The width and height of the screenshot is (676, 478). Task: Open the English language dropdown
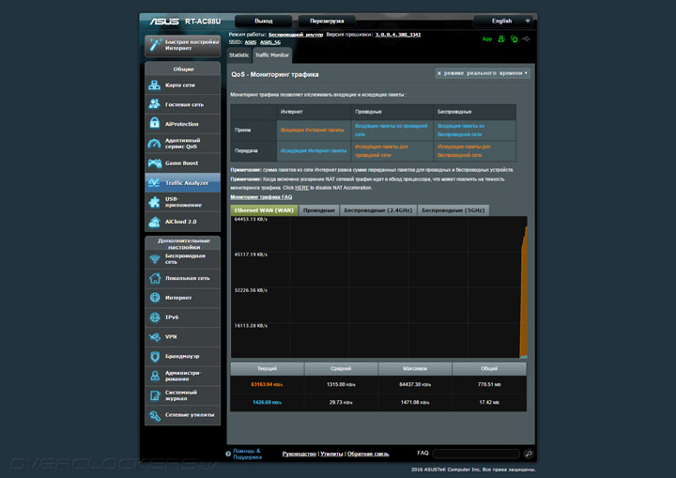point(503,21)
